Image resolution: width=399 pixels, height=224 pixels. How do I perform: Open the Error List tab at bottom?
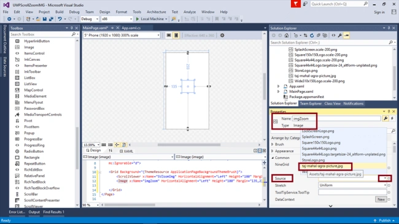click(x=17, y=212)
